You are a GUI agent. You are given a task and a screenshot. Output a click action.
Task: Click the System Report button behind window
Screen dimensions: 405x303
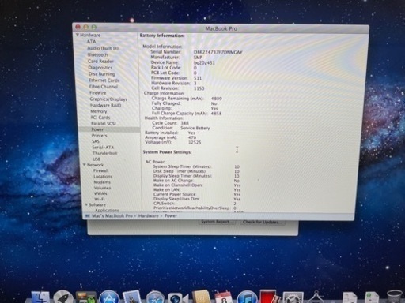217,222
